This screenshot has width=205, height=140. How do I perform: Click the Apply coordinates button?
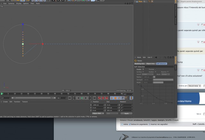tap(127, 113)
